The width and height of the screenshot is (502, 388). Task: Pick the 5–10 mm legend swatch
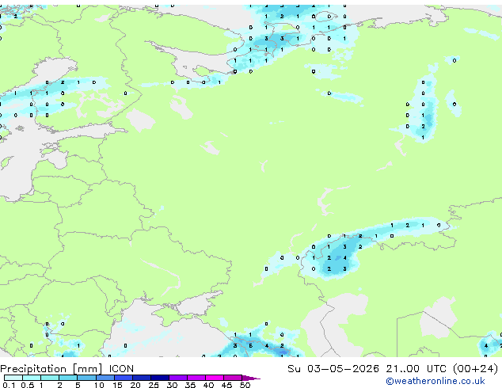[86, 378]
